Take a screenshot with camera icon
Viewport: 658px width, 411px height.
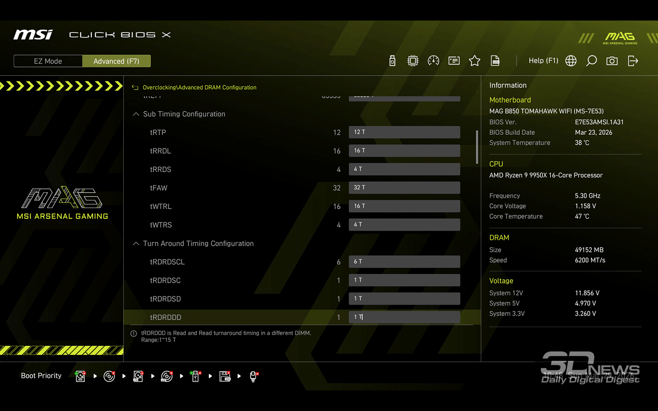(612, 61)
